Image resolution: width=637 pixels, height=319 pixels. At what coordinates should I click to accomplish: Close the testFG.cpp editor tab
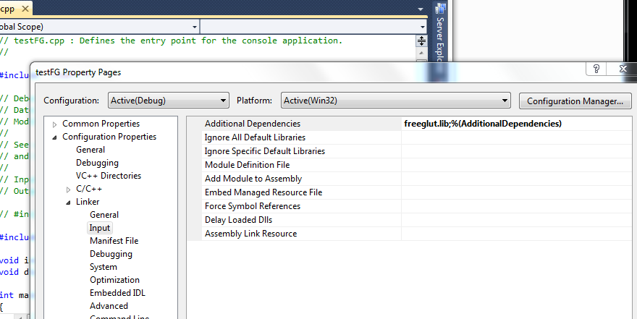point(25,10)
